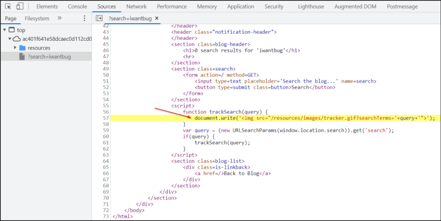This screenshot has height=221, width=441.
Task: Click the 'Back to Blog' anchor line
Action: pyautogui.click(x=233, y=174)
